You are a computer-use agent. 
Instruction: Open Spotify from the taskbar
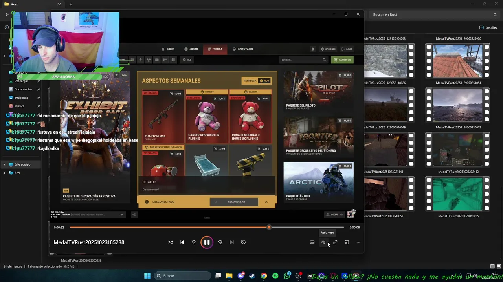click(275, 276)
